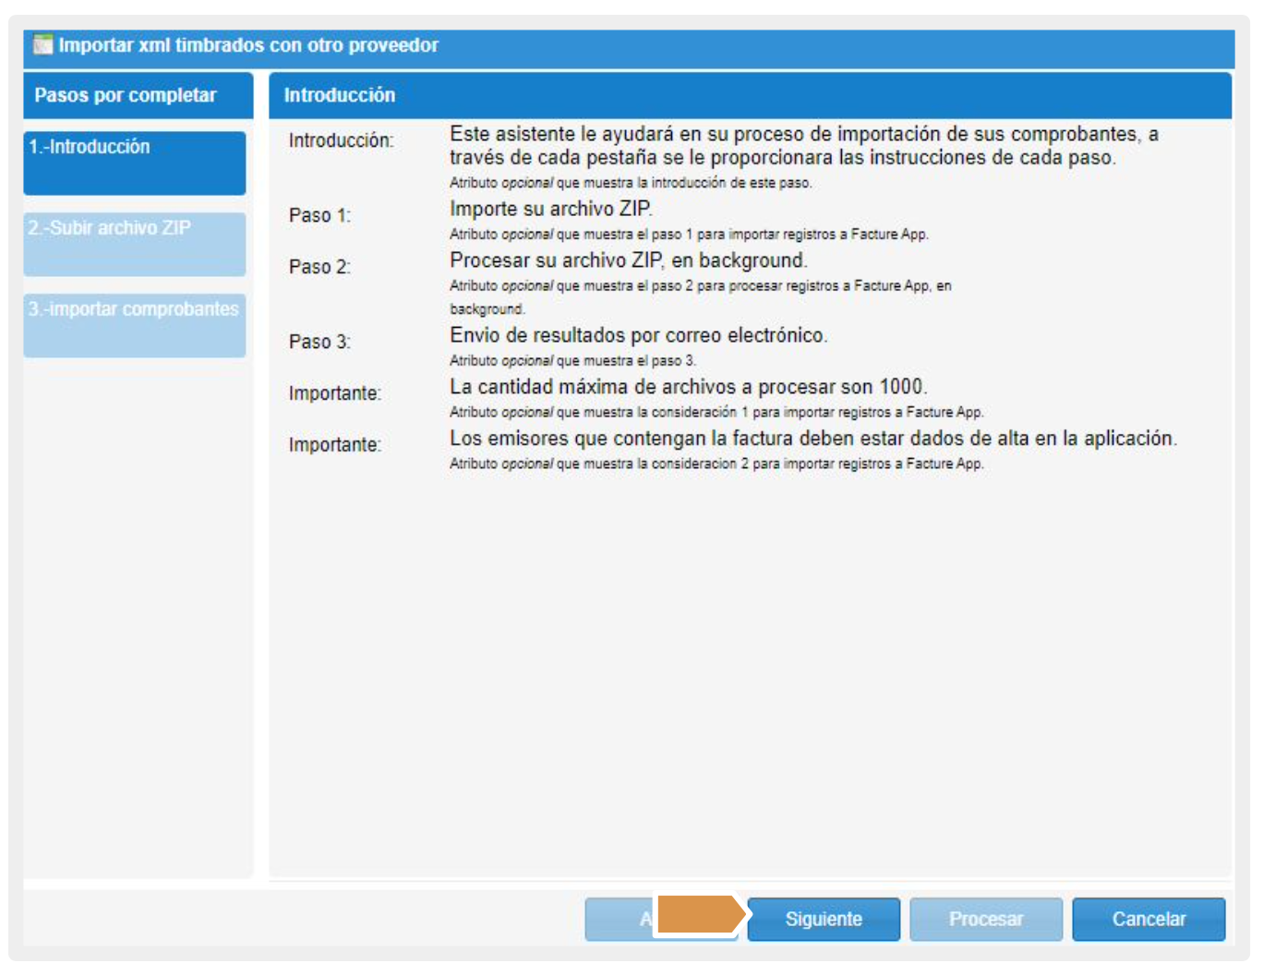The width and height of the screenshot is (1263, 975).
Task: Click the second 'Importante:' label
Action: point(334,445)
